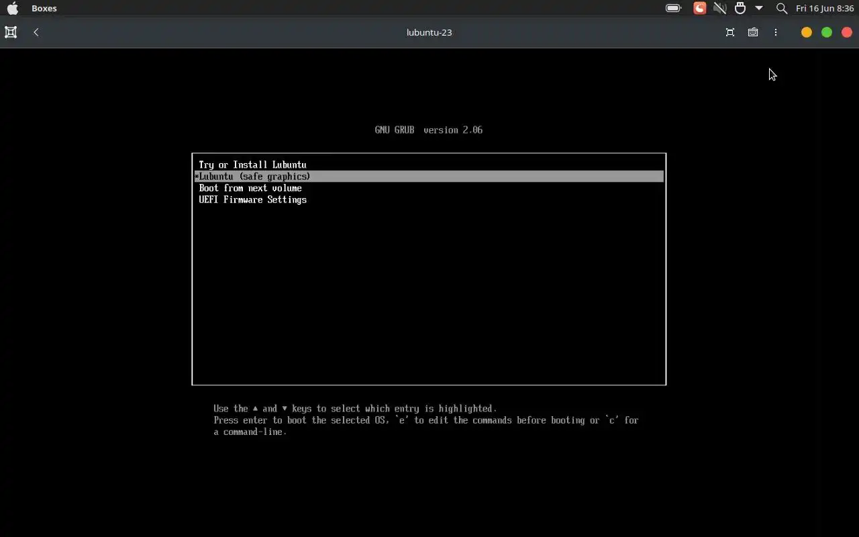Toggle fullscreen for lubuntu-23 box
The width and height of the screenshot is (859, 537).
tap(730, 32)
